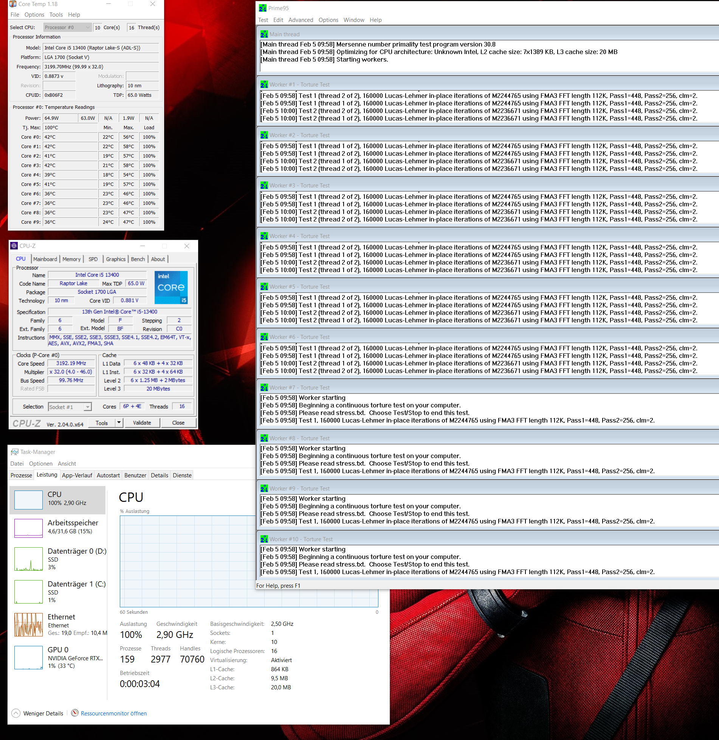Select the CPU performance graph thumbnail
719x740 pixels.
28,500
